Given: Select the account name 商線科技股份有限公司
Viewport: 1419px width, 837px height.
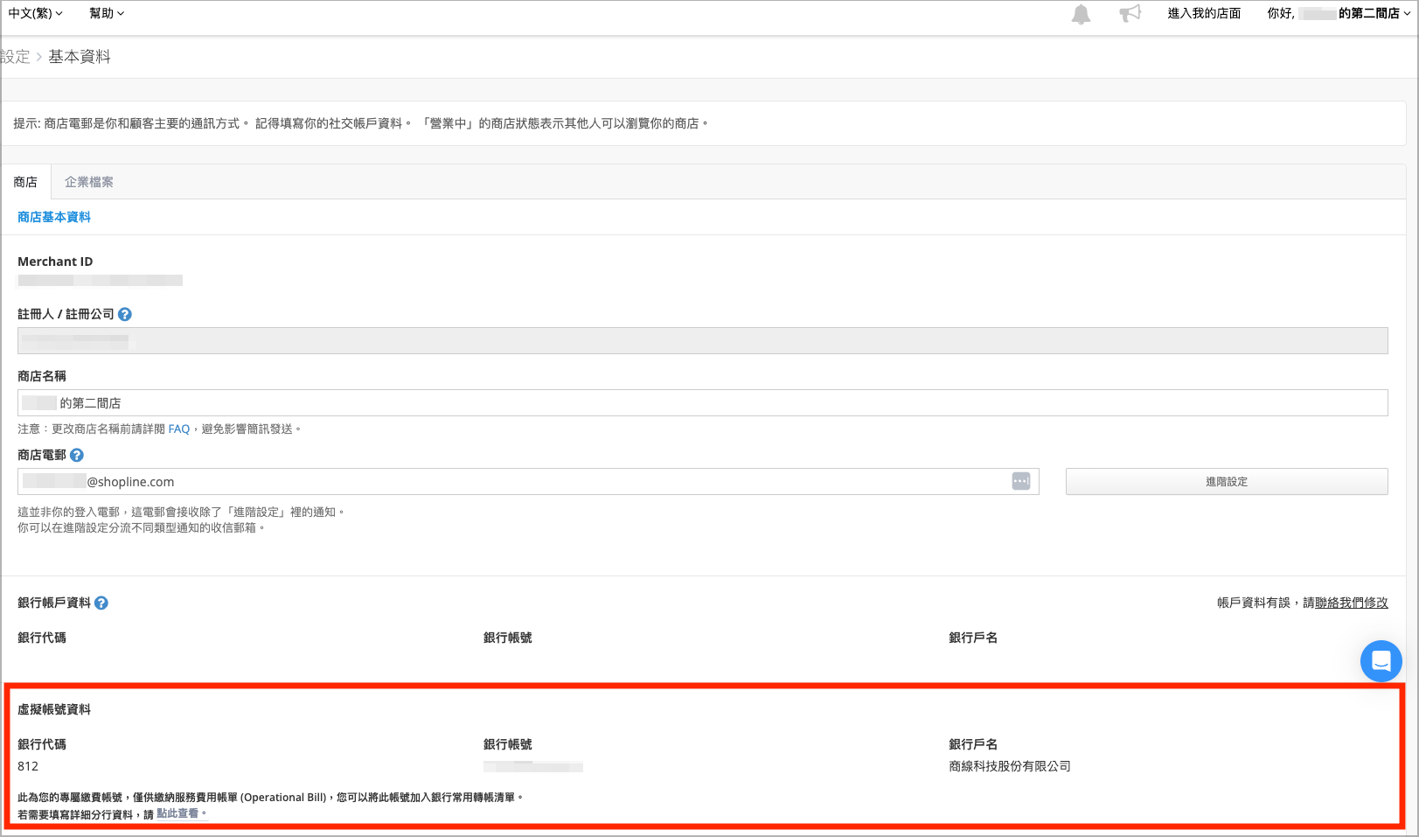Looking at the screenshot, I should [x=1010, y=766].
